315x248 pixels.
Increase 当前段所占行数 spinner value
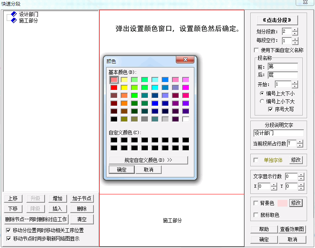coord(300,142)
